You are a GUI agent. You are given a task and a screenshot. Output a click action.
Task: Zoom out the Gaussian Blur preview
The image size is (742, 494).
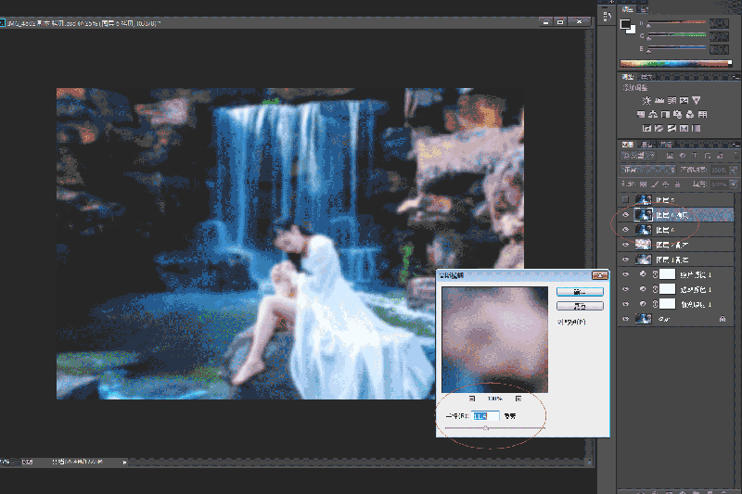(x=472, y=399)
